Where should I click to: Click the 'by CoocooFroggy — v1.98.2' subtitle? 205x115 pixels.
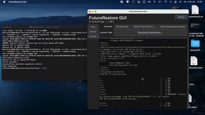[x=101, y=22]
